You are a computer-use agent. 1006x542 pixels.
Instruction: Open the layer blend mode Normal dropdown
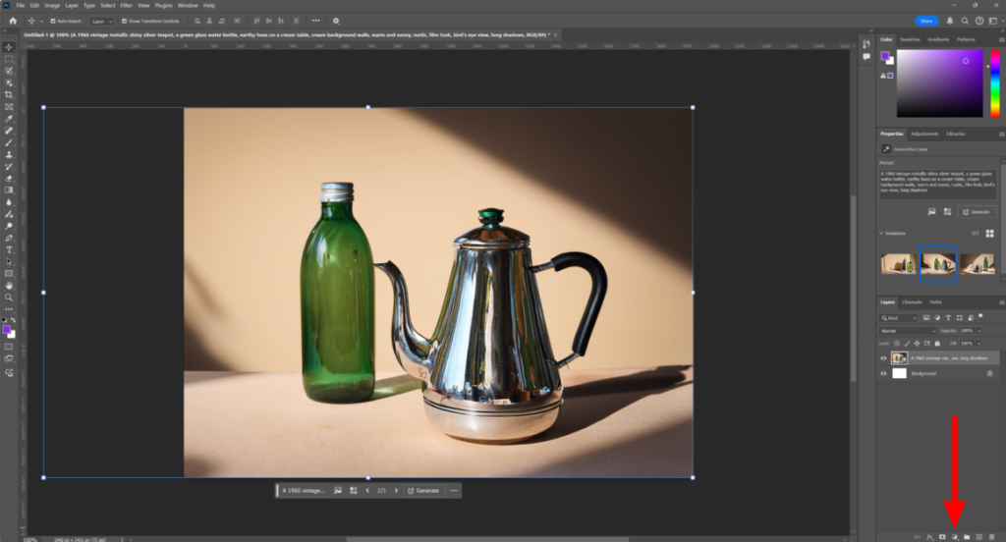coord(907,331)
